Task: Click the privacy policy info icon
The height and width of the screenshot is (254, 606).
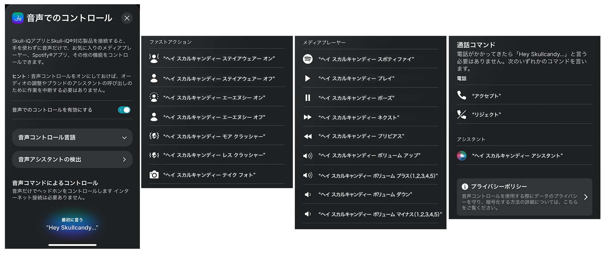Action: coord(465,187)
